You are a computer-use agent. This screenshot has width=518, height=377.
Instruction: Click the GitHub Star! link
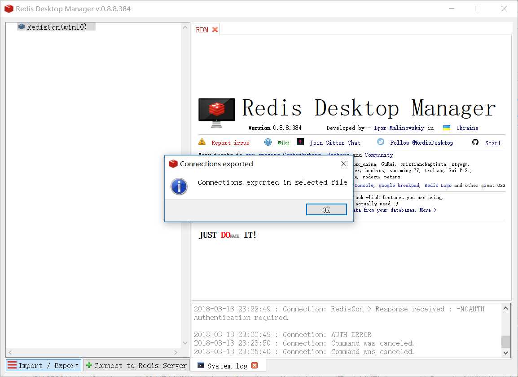pos(492,143)
